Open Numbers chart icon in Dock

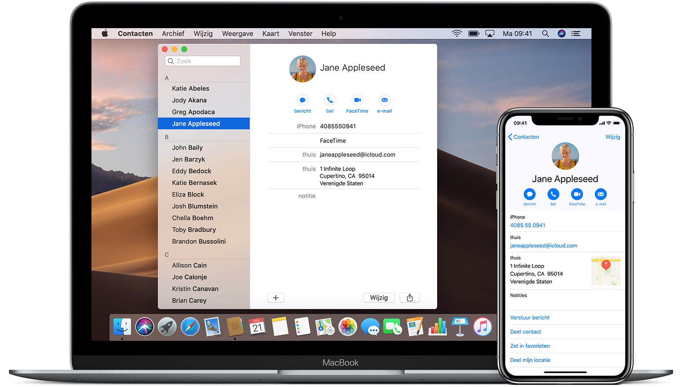438,327
